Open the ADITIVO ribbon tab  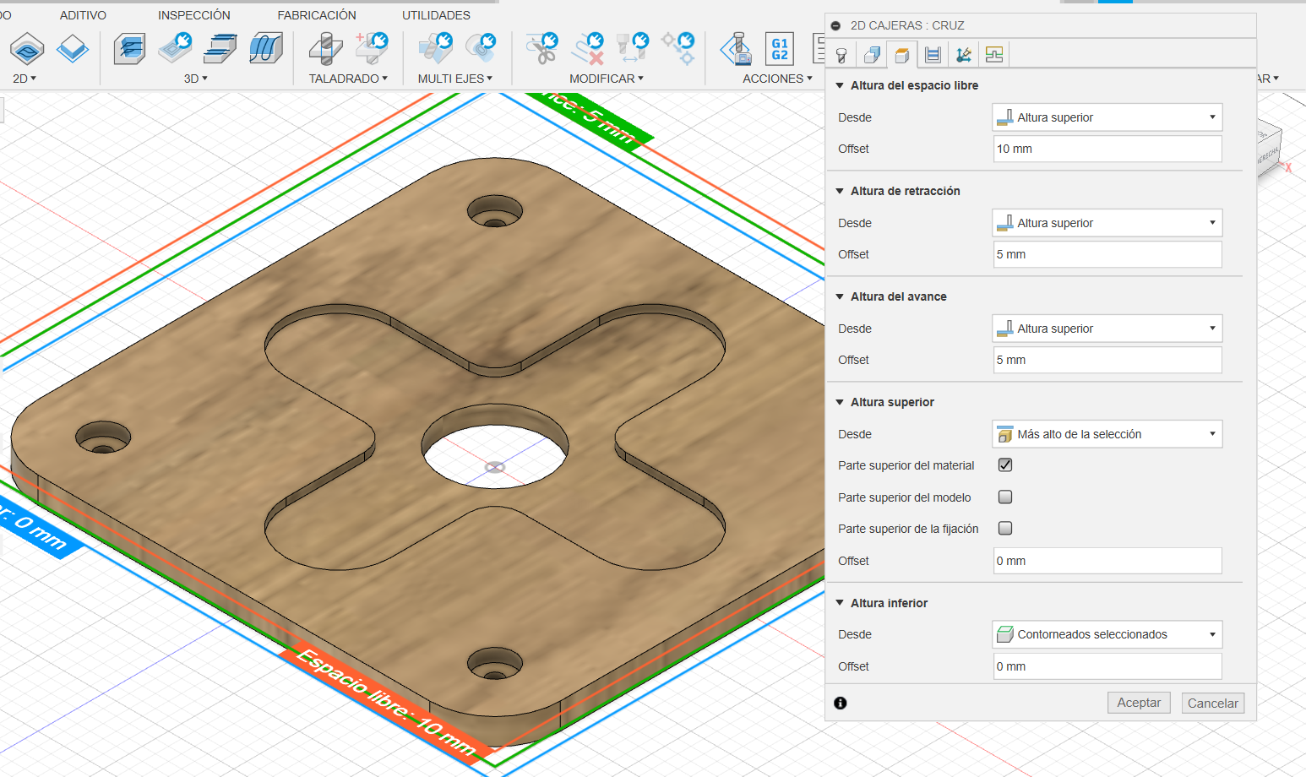click(x=83, y=15)
